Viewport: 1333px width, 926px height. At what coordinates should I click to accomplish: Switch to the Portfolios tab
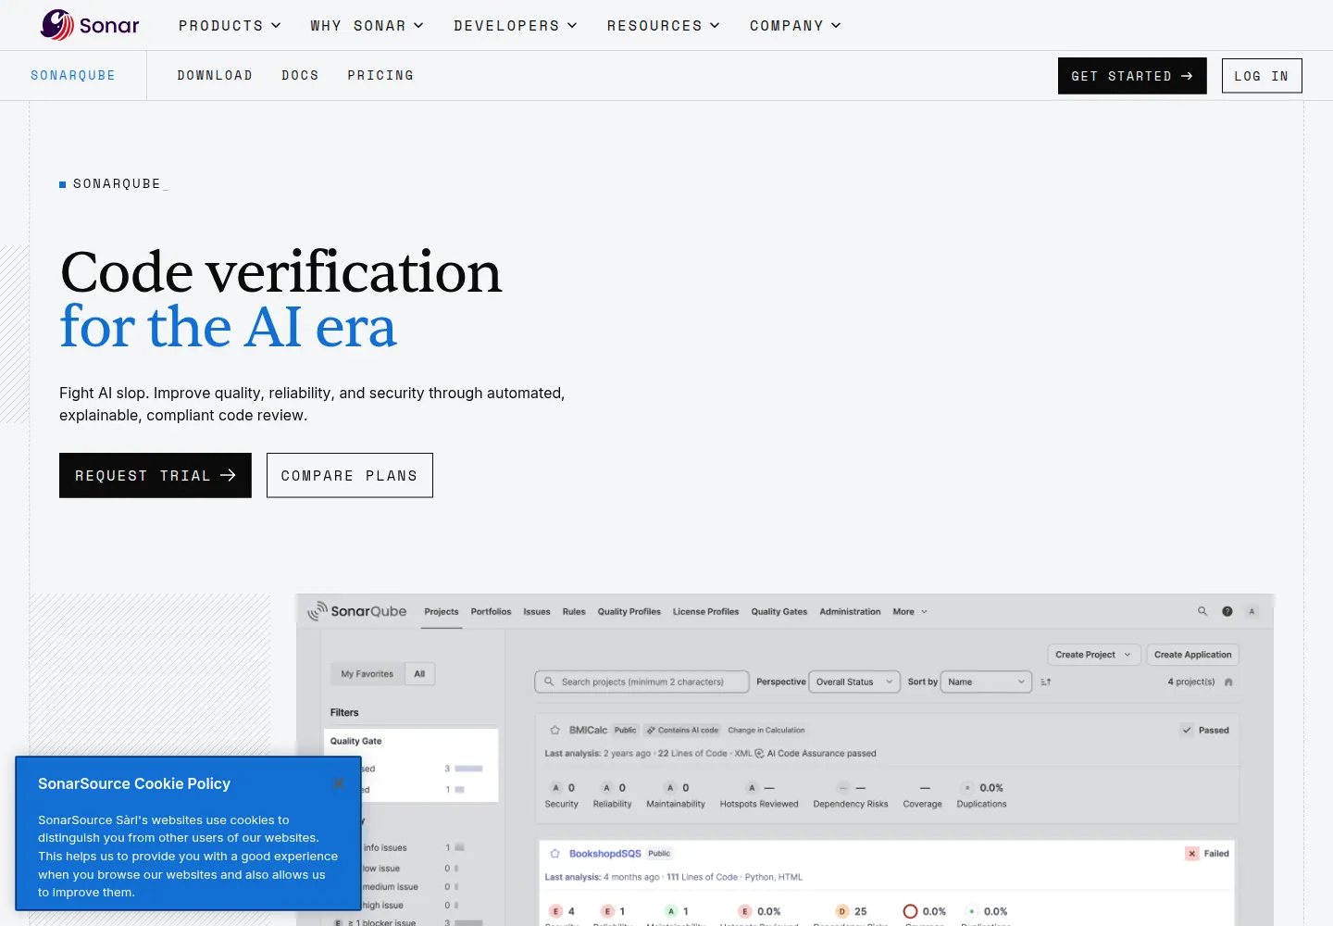[491, 611]
